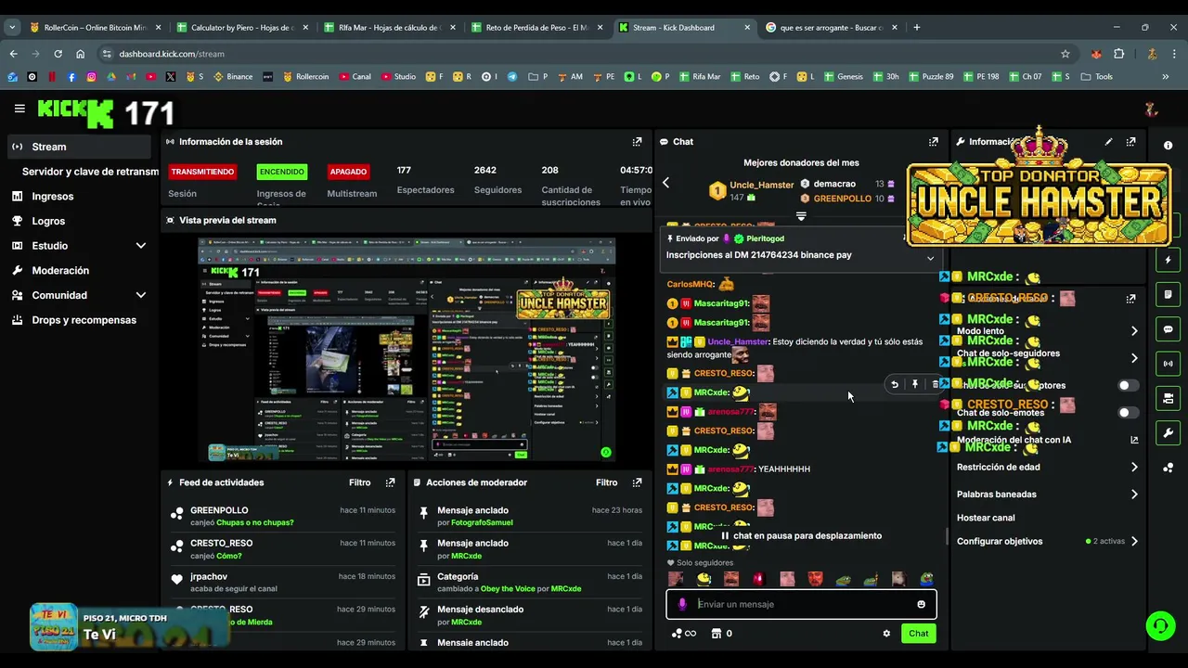Viewport: 1188px width, 668px height.
Task: Pop out the Feed de actividades panel
Action: point(390,482)
